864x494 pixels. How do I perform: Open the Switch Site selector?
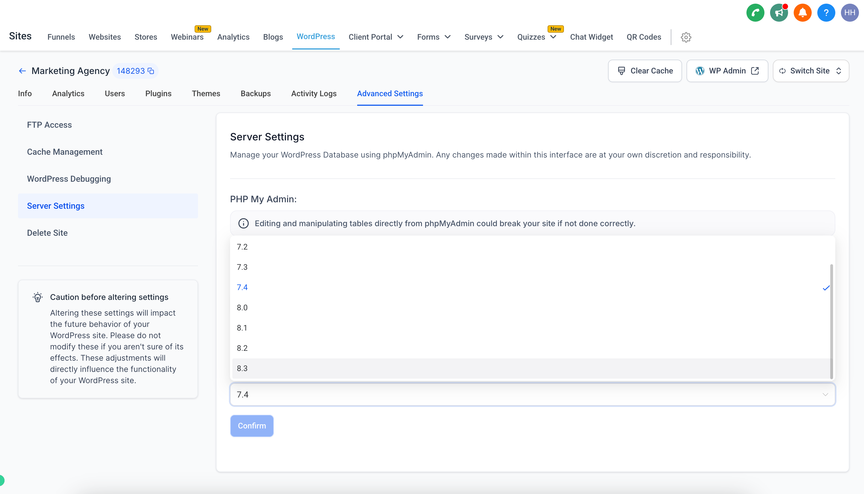tap(811, 71)
